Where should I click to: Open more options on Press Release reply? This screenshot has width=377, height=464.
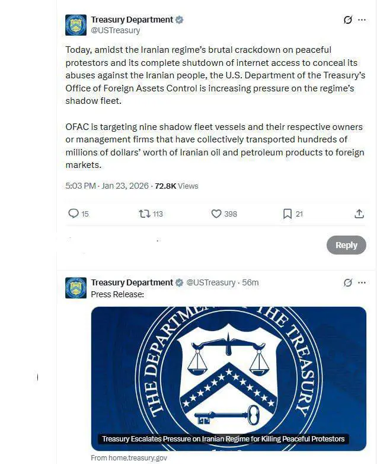[362, 283]
